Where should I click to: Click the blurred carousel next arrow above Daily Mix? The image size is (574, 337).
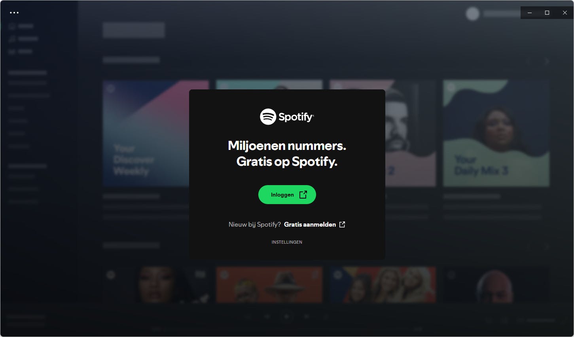point(547,61)
